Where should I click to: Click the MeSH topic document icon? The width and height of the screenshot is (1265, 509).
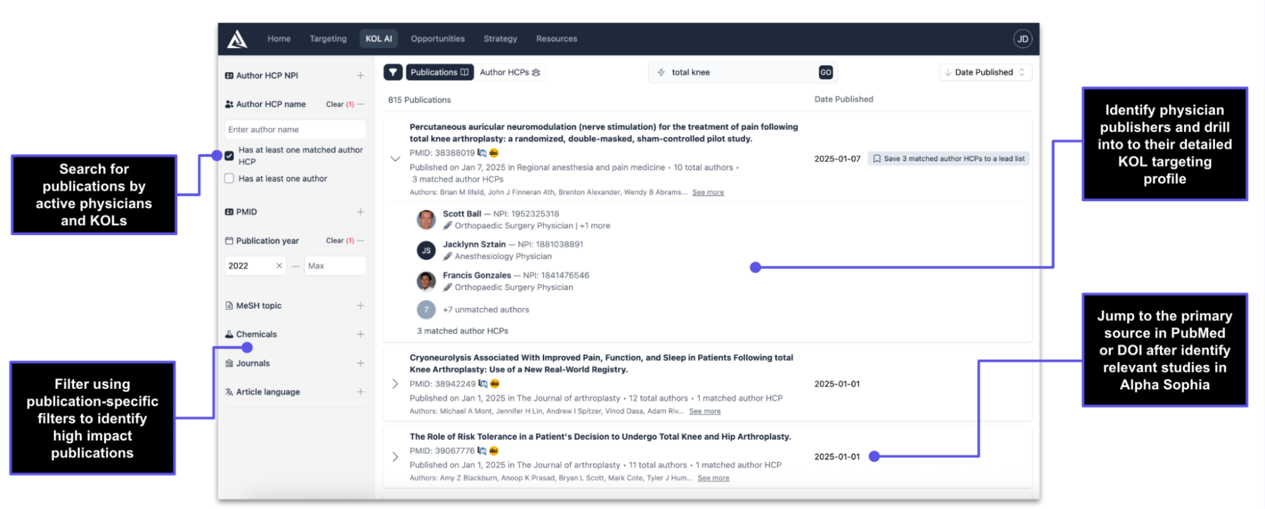point(229,305)
